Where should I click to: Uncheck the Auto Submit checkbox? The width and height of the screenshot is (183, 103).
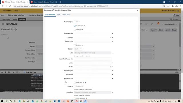(75, 26)
